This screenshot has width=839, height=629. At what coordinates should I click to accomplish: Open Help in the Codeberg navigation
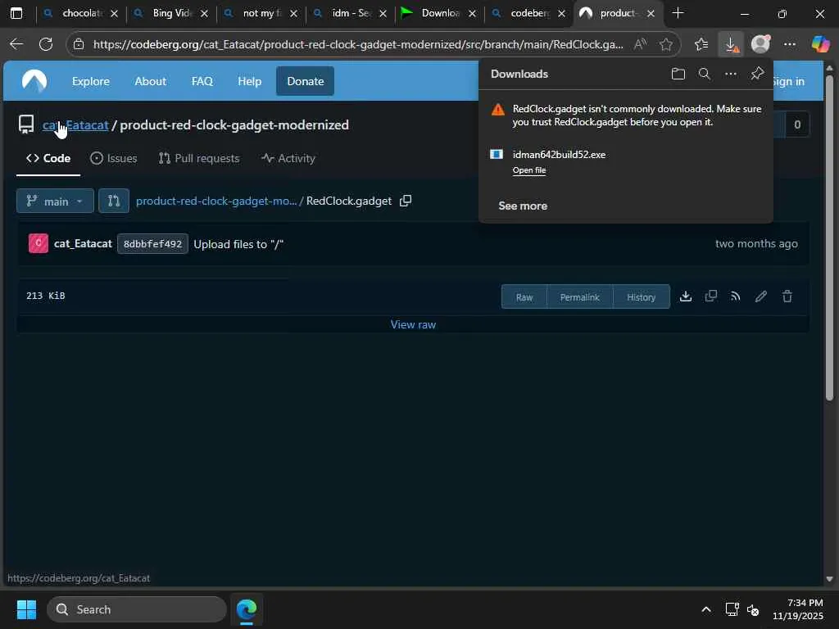(x=249, y=81)
